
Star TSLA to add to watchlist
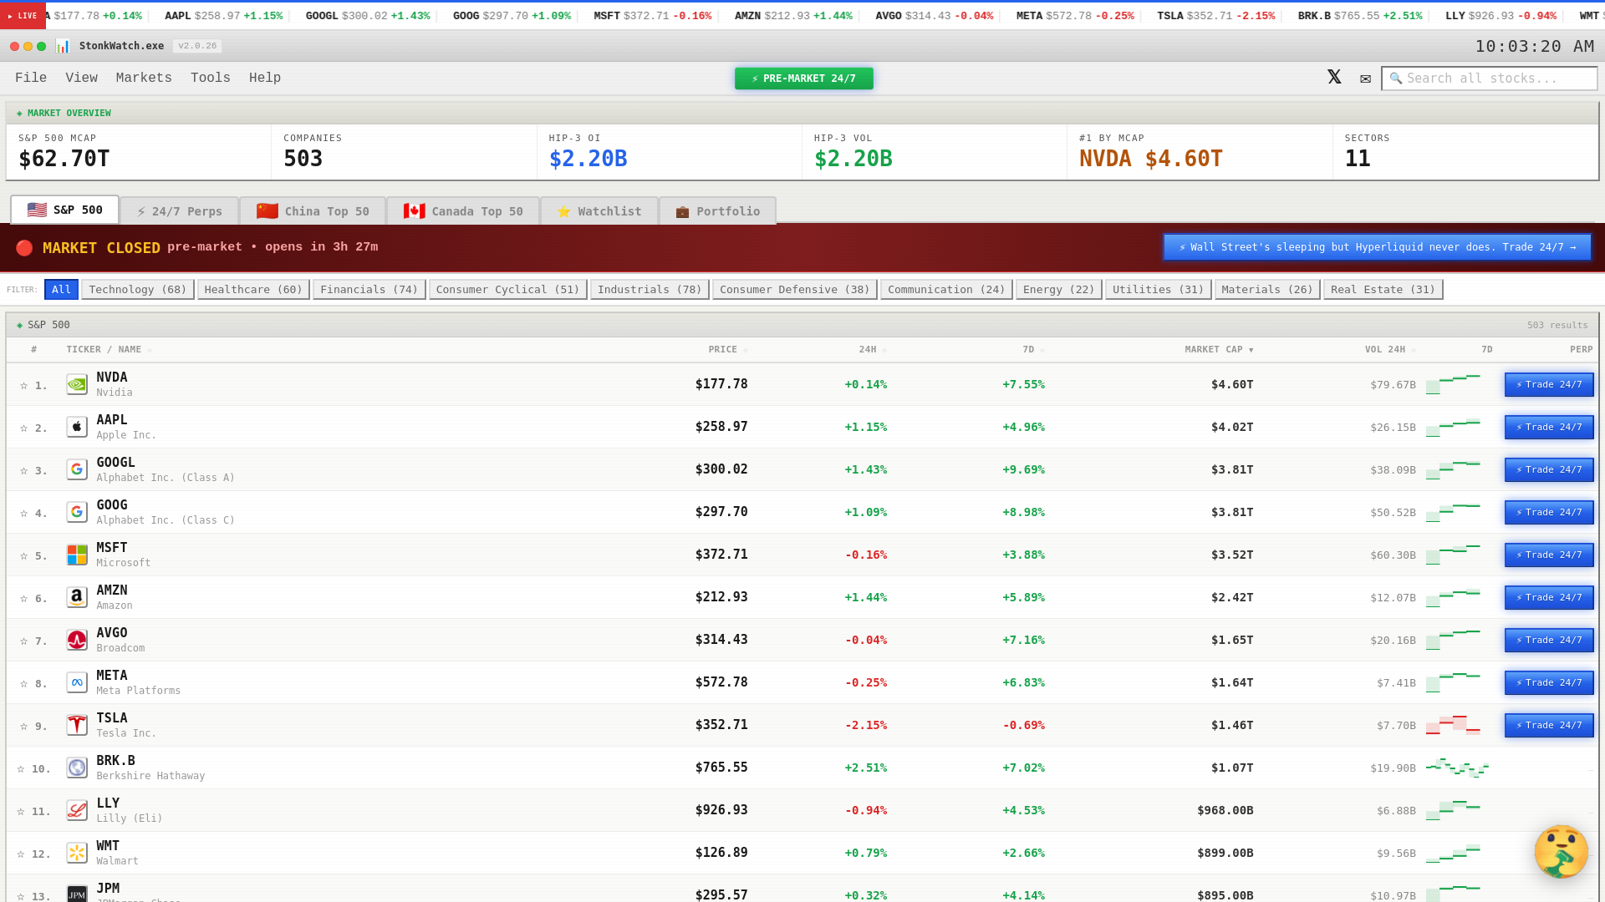point(23,726)
